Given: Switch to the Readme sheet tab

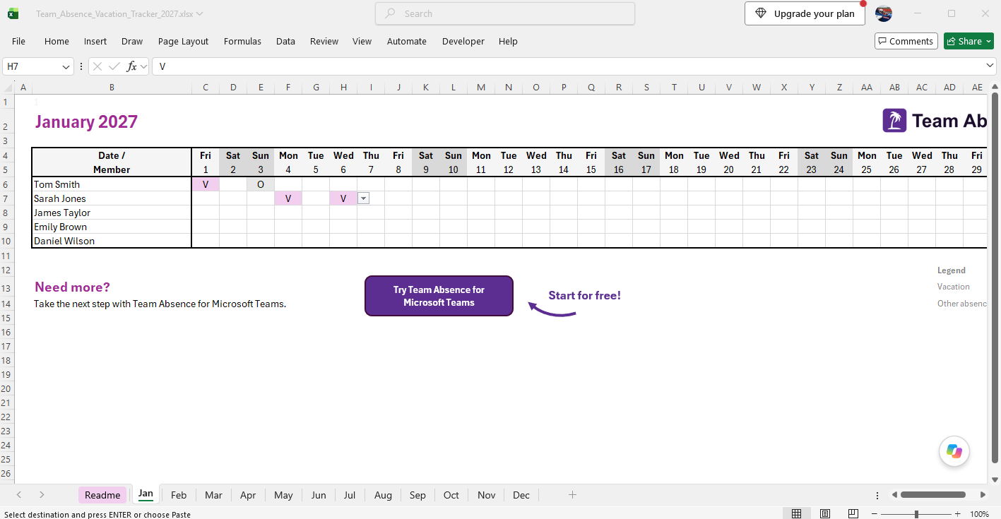Looking at the screenshot, I should point(102,495).
